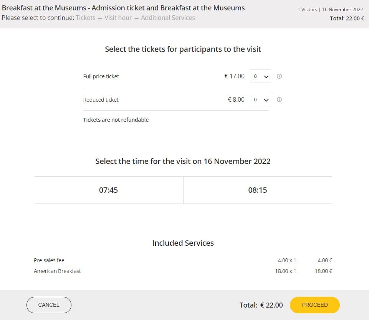Expand the Reduced ticket quantity dropdown
This screenshot has width=369, height=321.
260,100
